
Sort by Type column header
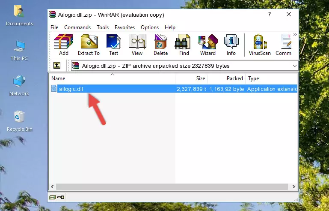click(271, 78)
